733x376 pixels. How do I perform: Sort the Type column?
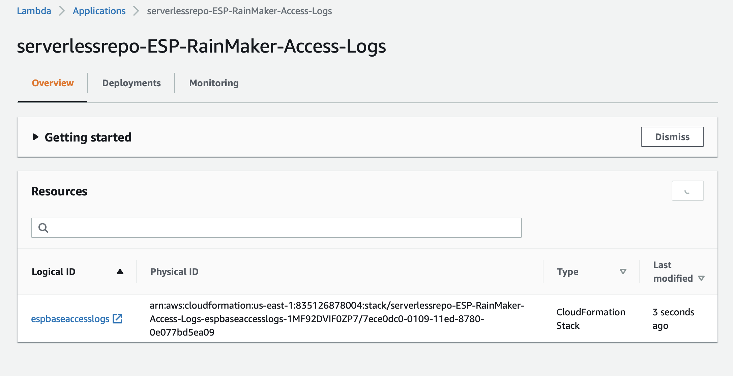(623, 272)
